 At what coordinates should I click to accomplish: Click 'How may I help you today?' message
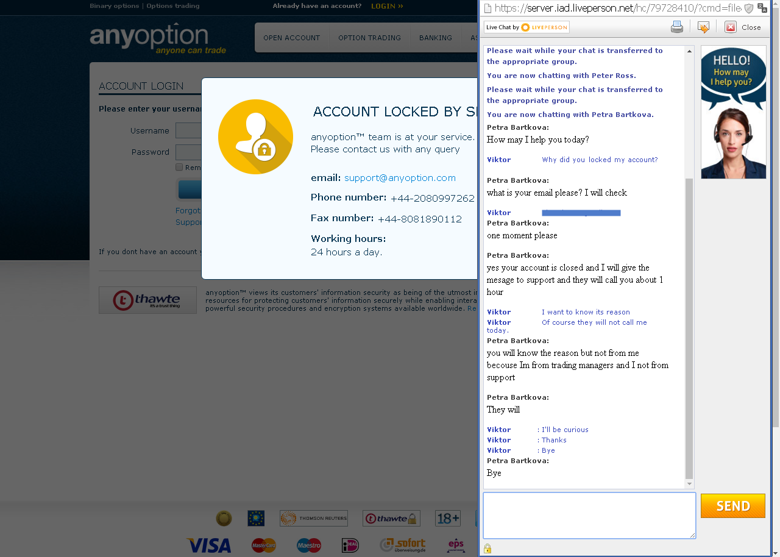click(x=538, y=140)
